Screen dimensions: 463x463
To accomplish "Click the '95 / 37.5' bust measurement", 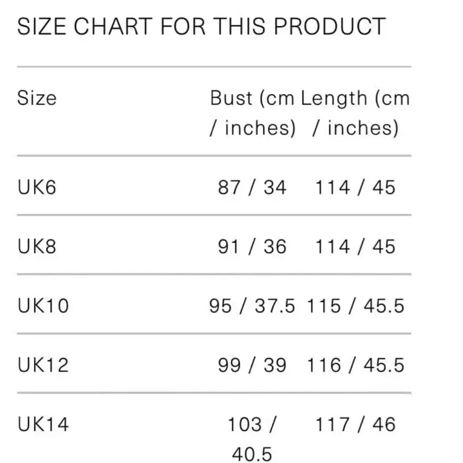I will click(252, 306).
